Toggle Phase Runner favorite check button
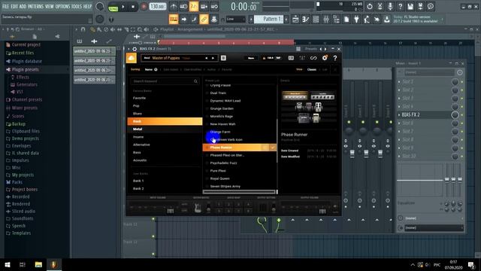Image resolution: width=481 pixels, height=271 pixels. [272, 148]
